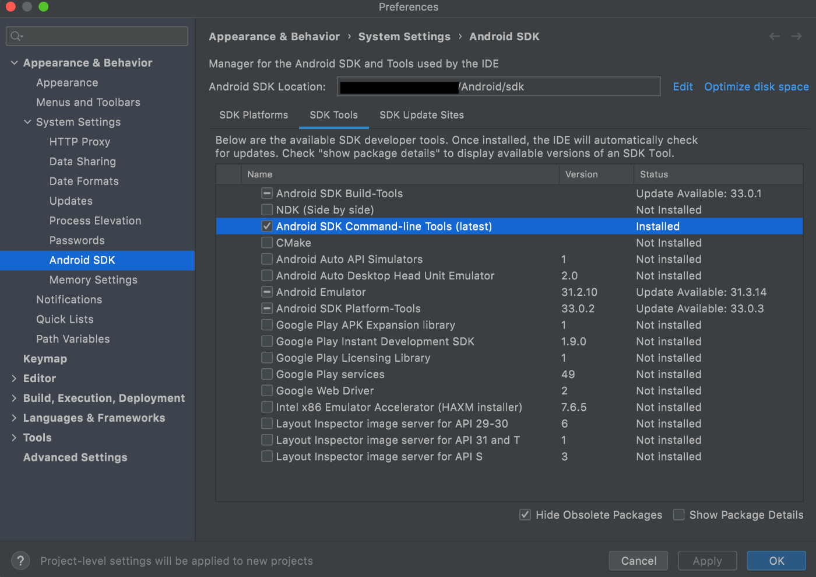
Task: Open Notifications settings
Action: coord(69,299)
